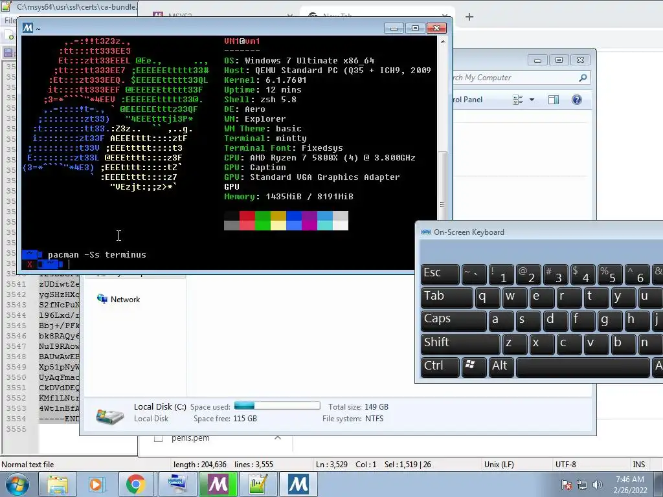Open the Start menu orb
Viewport: 663px width, 497px height.
pos(17,484)
